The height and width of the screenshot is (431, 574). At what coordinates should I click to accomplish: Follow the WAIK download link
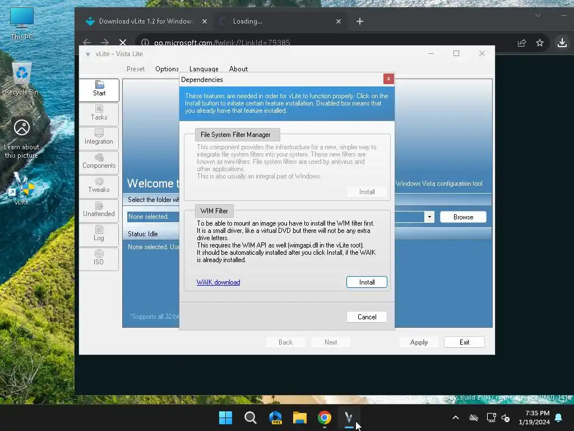click(218, 282)
